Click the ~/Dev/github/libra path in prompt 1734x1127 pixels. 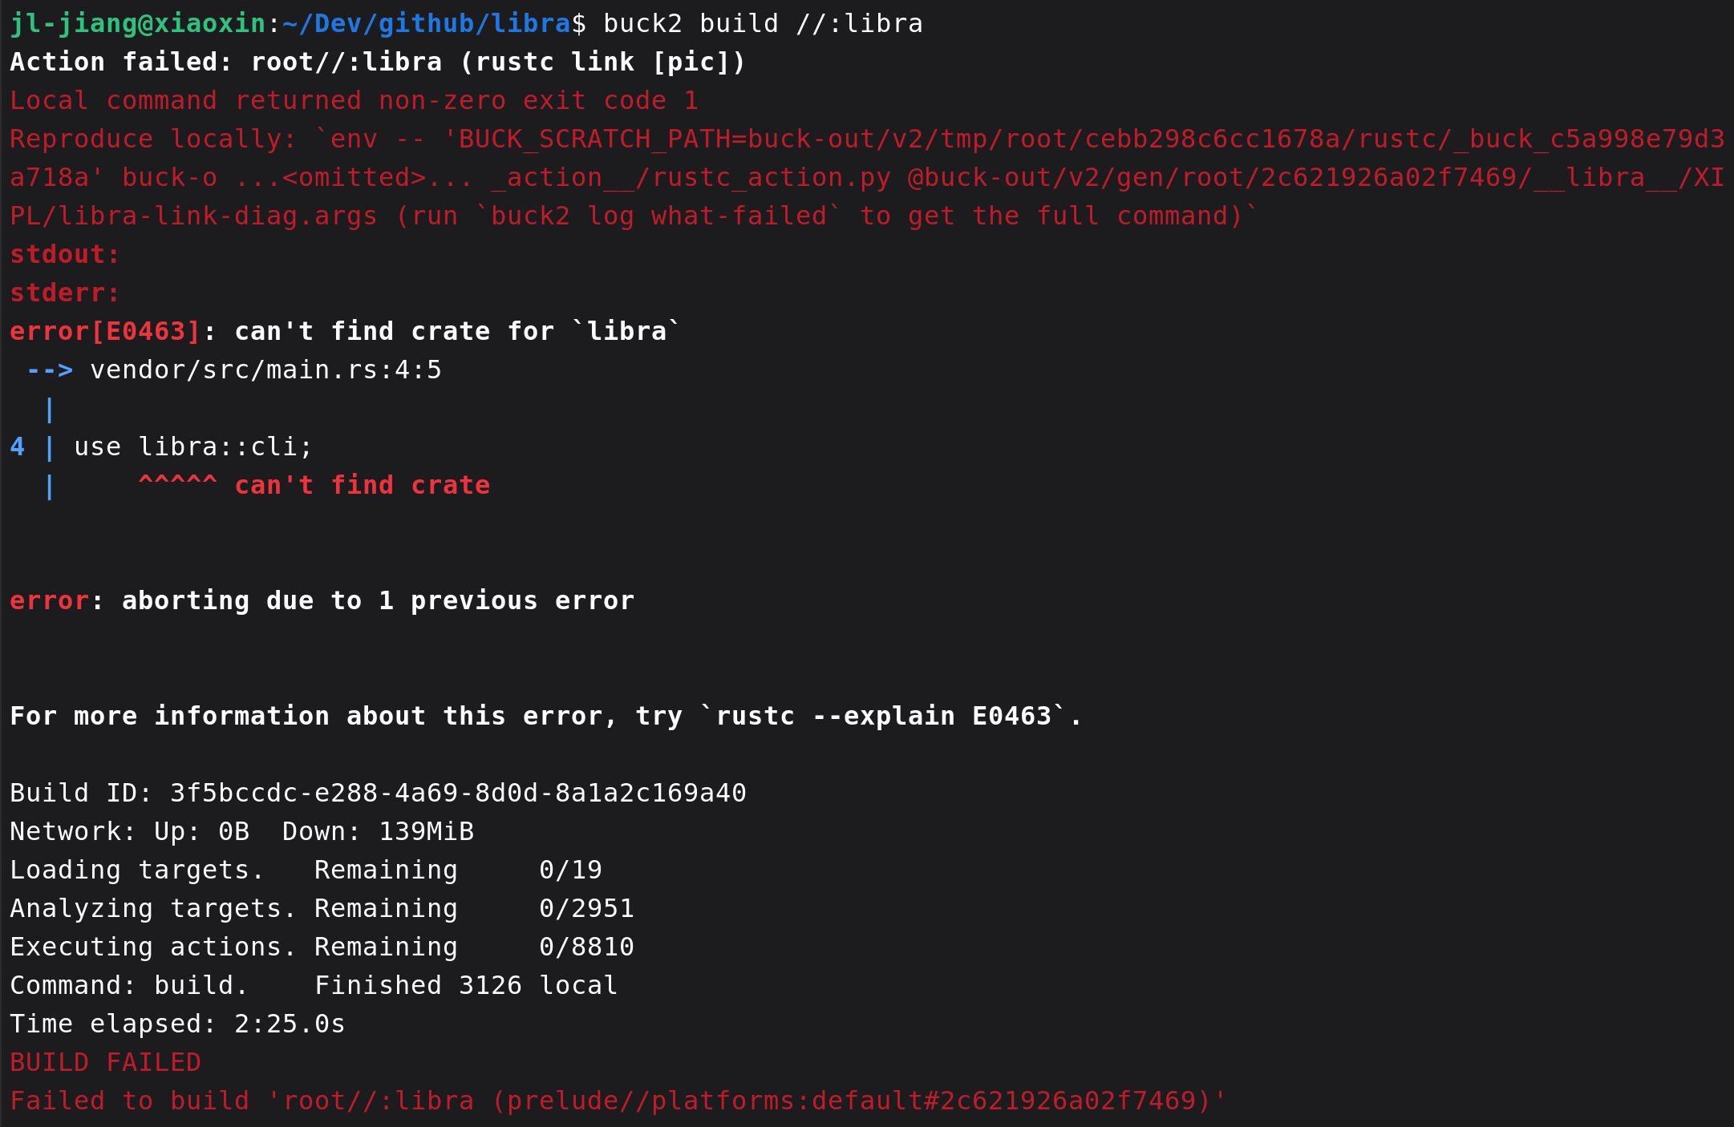pos(426,24)
